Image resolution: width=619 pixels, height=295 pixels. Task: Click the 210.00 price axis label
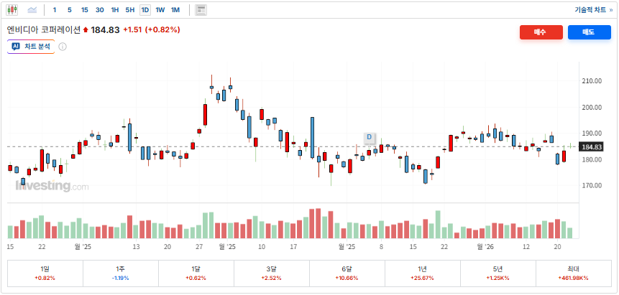[592, 81]
